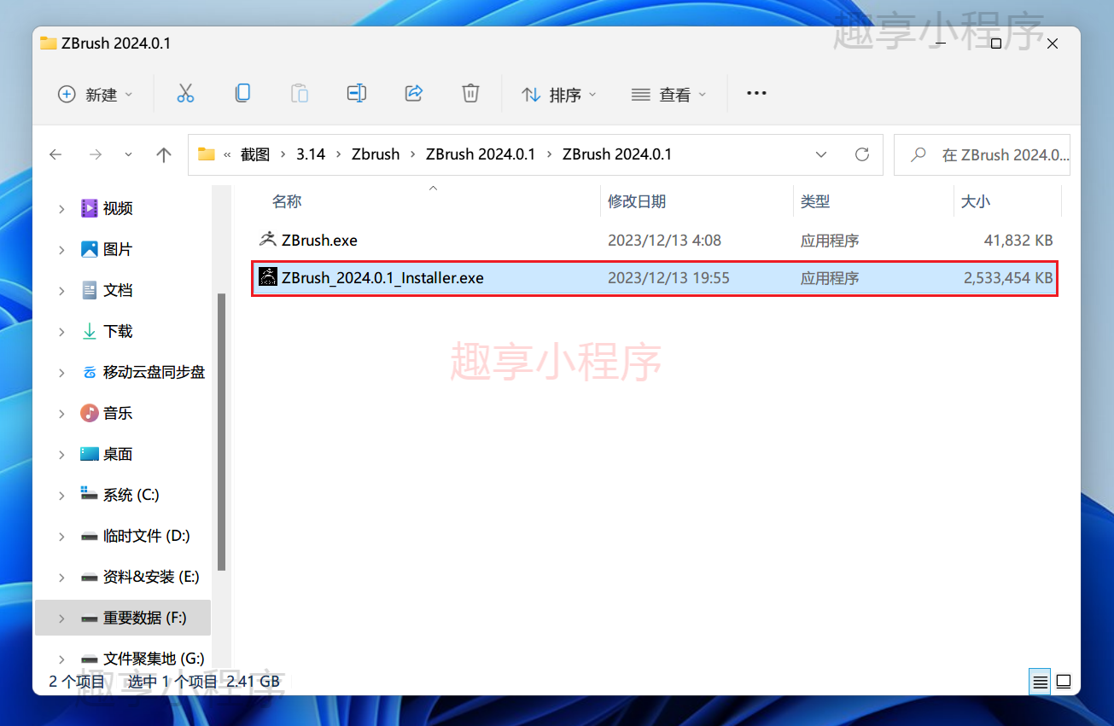Switch to details view in status bar
This screenshot has width=1114, height=726.
[1040, 682]
